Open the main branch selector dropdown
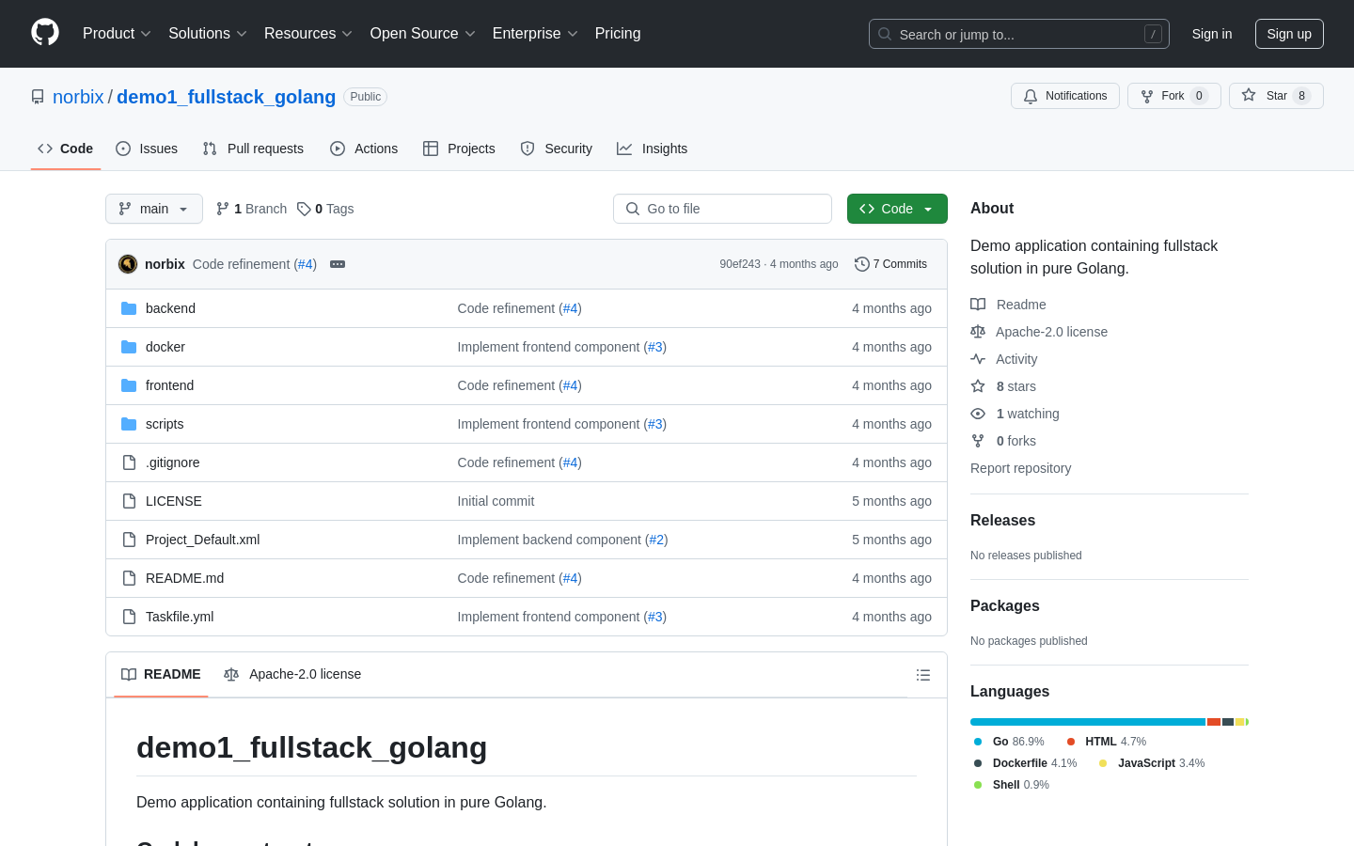This screenshot has height=846, width=1354. pos(154,209)
